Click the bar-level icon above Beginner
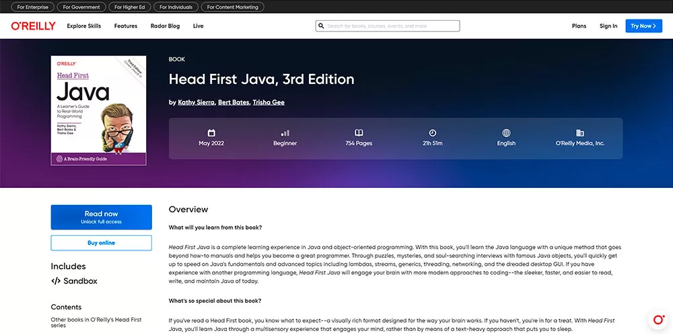The width and height of the screenshot is (673, 335). coord(285,133)
